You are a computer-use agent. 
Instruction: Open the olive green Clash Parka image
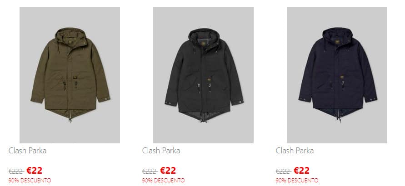(x=70, y=75)
